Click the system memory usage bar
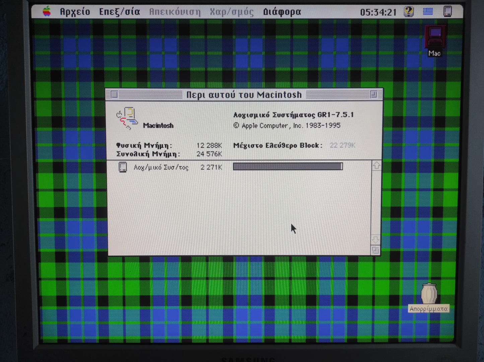Viewport: 484px width, 362px height. coord(288,166)
